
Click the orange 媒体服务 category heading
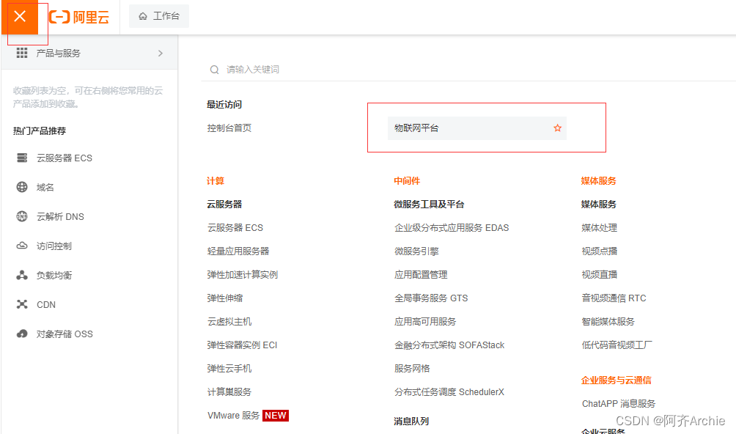(x=598, y=180)
